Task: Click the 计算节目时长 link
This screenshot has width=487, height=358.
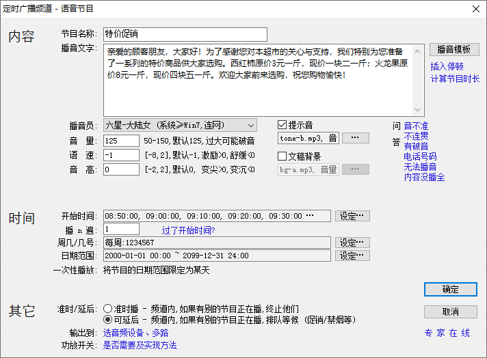Action: coord(455,79)
